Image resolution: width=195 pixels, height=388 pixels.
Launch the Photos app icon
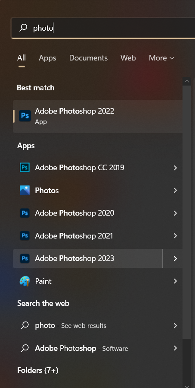(25, 190)
